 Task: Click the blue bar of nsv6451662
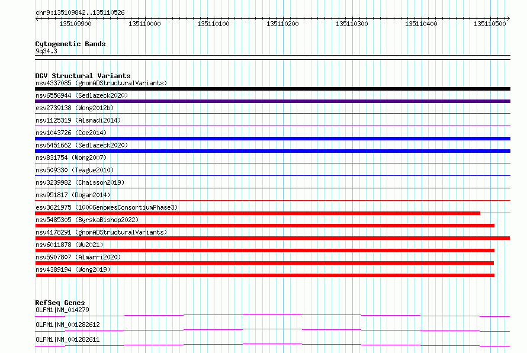[272, 151]
